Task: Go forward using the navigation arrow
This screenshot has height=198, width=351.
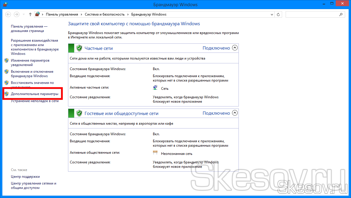Action: click(x=16, y=14)
